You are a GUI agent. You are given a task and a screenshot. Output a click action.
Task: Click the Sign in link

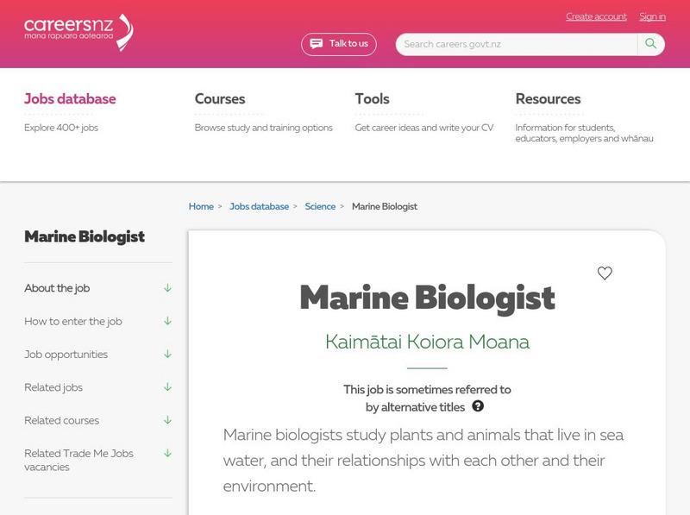(652, 16)
